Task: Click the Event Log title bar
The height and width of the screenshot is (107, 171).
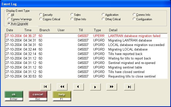Action: pos(86,4)
